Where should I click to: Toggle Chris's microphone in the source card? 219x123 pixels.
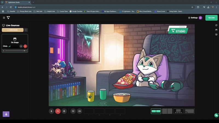(x=21, y=46)
